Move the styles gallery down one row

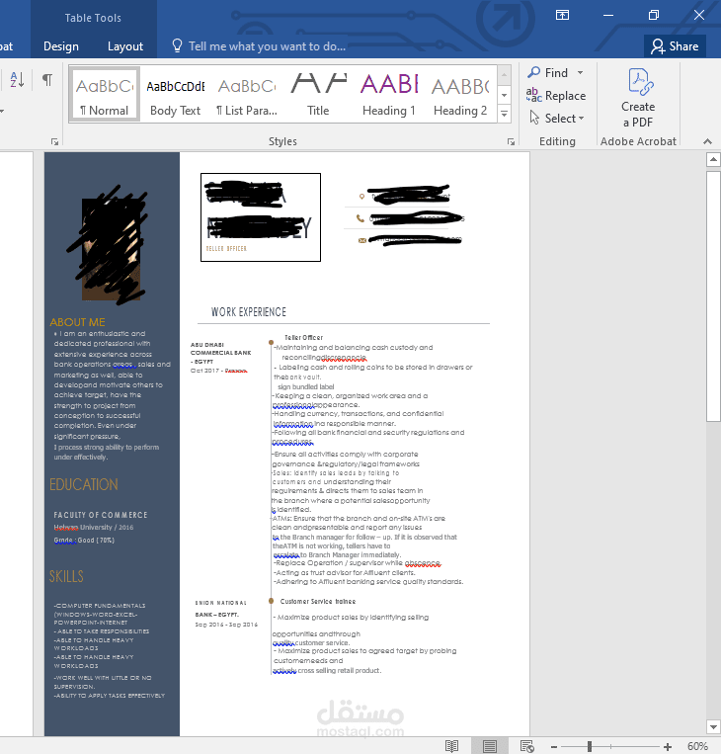(x=504, y=95)
